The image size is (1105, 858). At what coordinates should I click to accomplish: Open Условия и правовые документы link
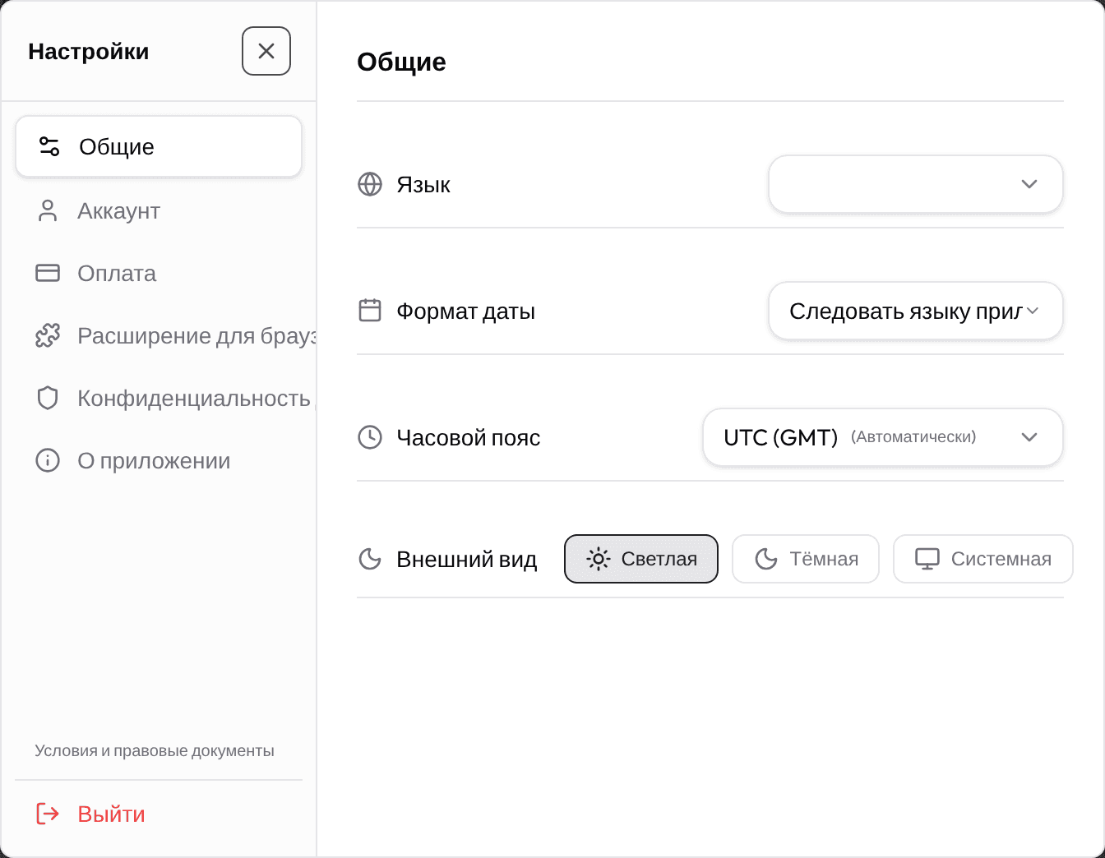[155, 750]
